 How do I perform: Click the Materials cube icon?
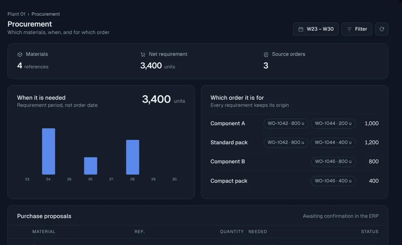[x=20, y=54]
